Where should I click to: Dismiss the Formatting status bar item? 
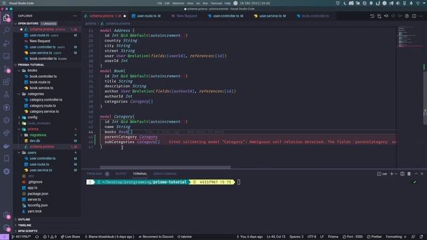[x=405, y=237]
